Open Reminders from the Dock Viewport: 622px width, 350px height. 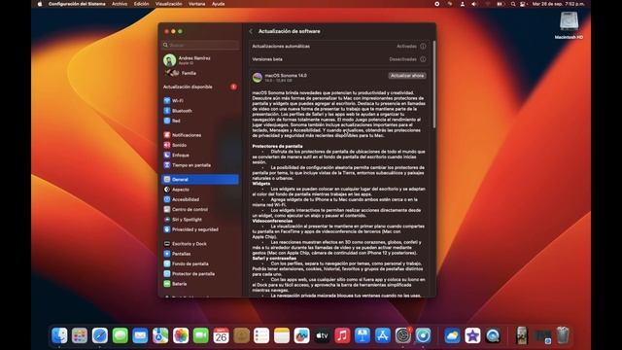(261, 335)
